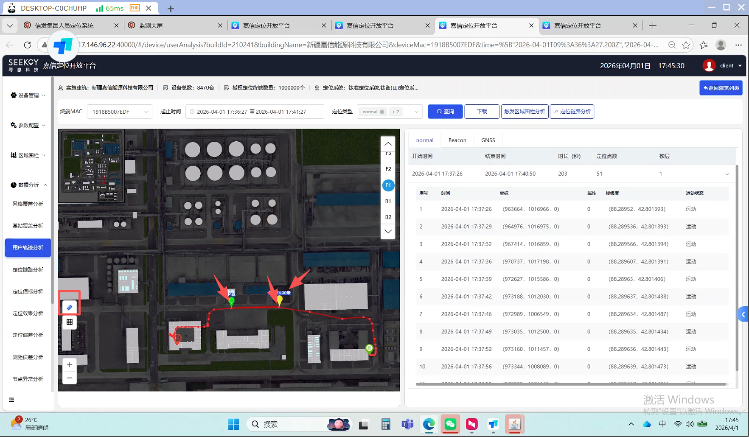This screenshot has height=437, width=749.
Task: Open the client user dropdown
Action: click(x=731, y=66)
